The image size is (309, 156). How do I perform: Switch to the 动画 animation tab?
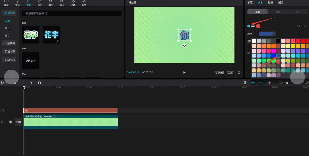pos(270,2)
